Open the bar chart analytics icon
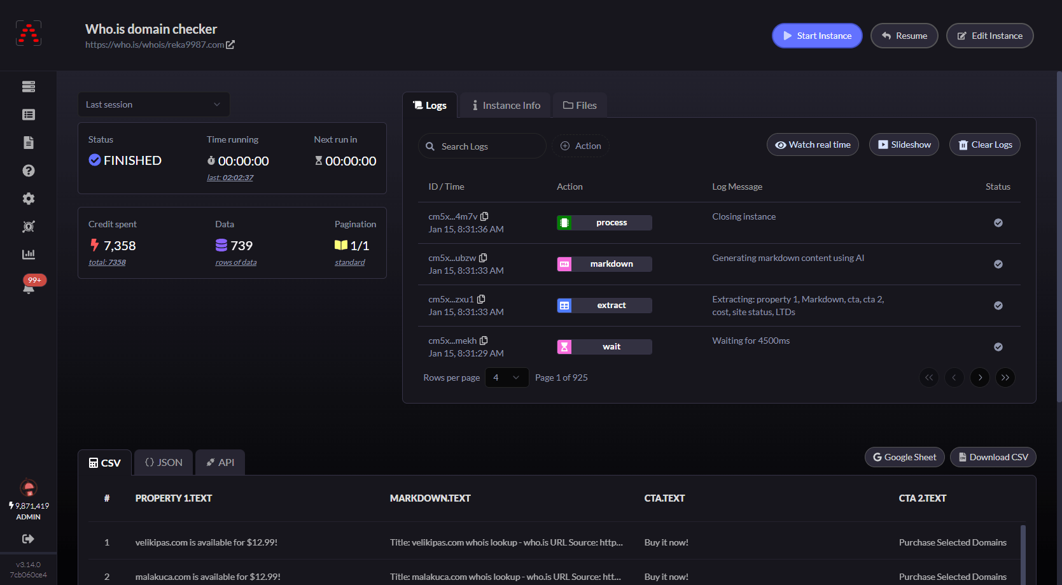1062x585 pixels. (29, 255)
